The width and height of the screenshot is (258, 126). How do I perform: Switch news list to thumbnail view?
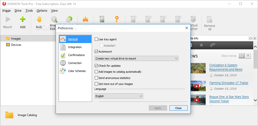pyautogui.click(x=242, y=56)
